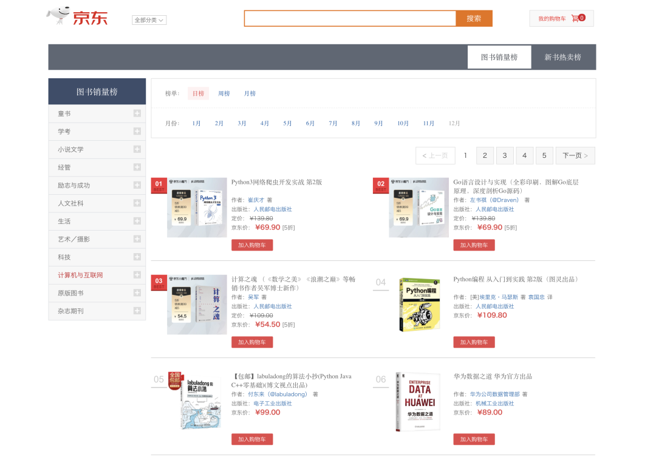Filter by 9月
This screenshot has height=457, width=656.
(x=378, y=123)
